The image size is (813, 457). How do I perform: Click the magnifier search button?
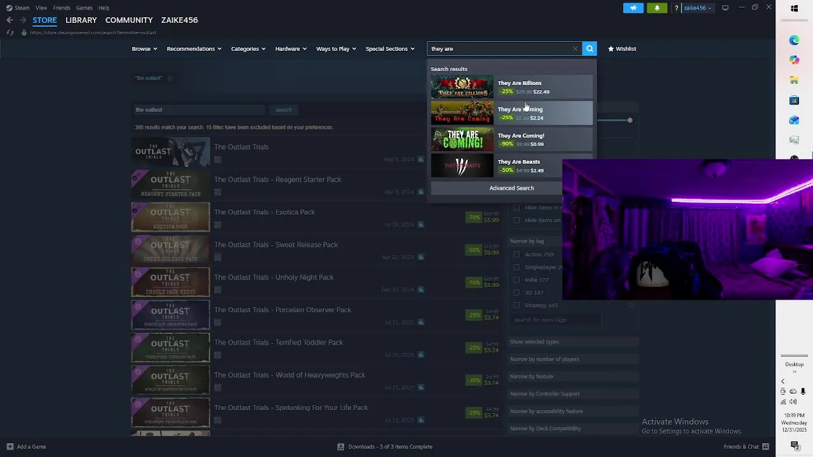coord(589,48)
